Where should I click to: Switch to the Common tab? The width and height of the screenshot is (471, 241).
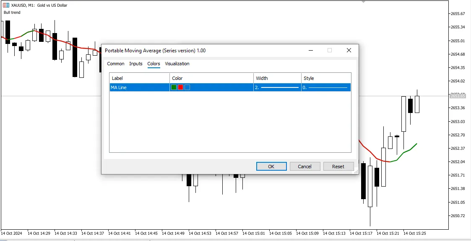pos(115,64)
